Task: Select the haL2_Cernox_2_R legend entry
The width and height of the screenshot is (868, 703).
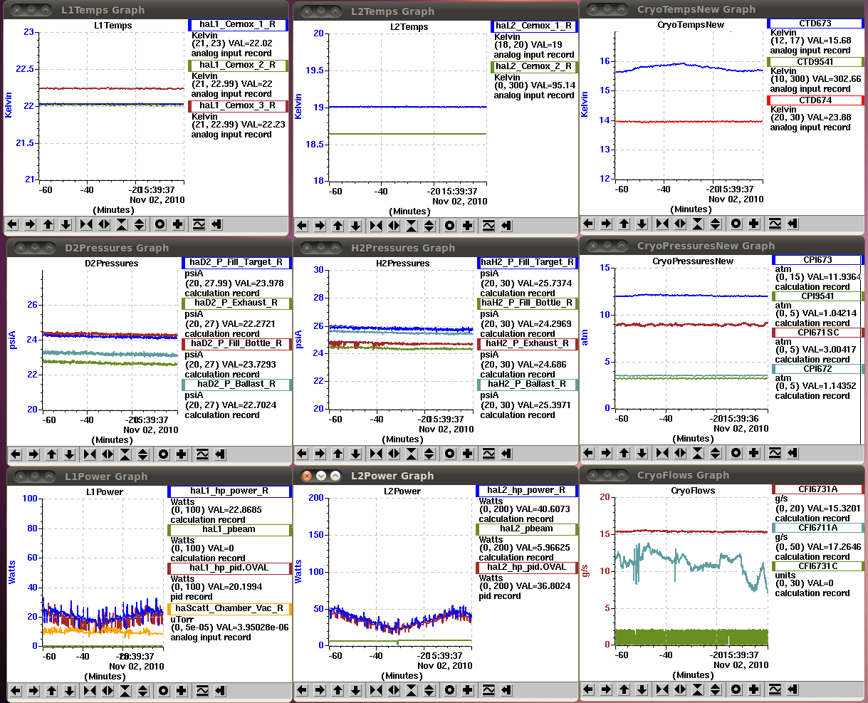Action: pyautogui.click(x=534, y=67)
